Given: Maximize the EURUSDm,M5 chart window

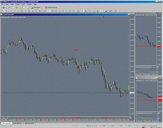Looking at the screenshot, I should click(131, 15).
